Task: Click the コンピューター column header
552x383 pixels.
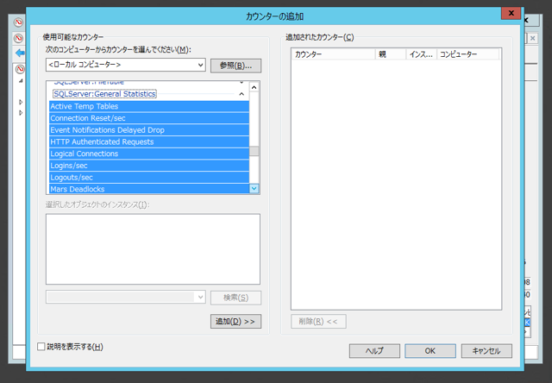Action: 468,54
